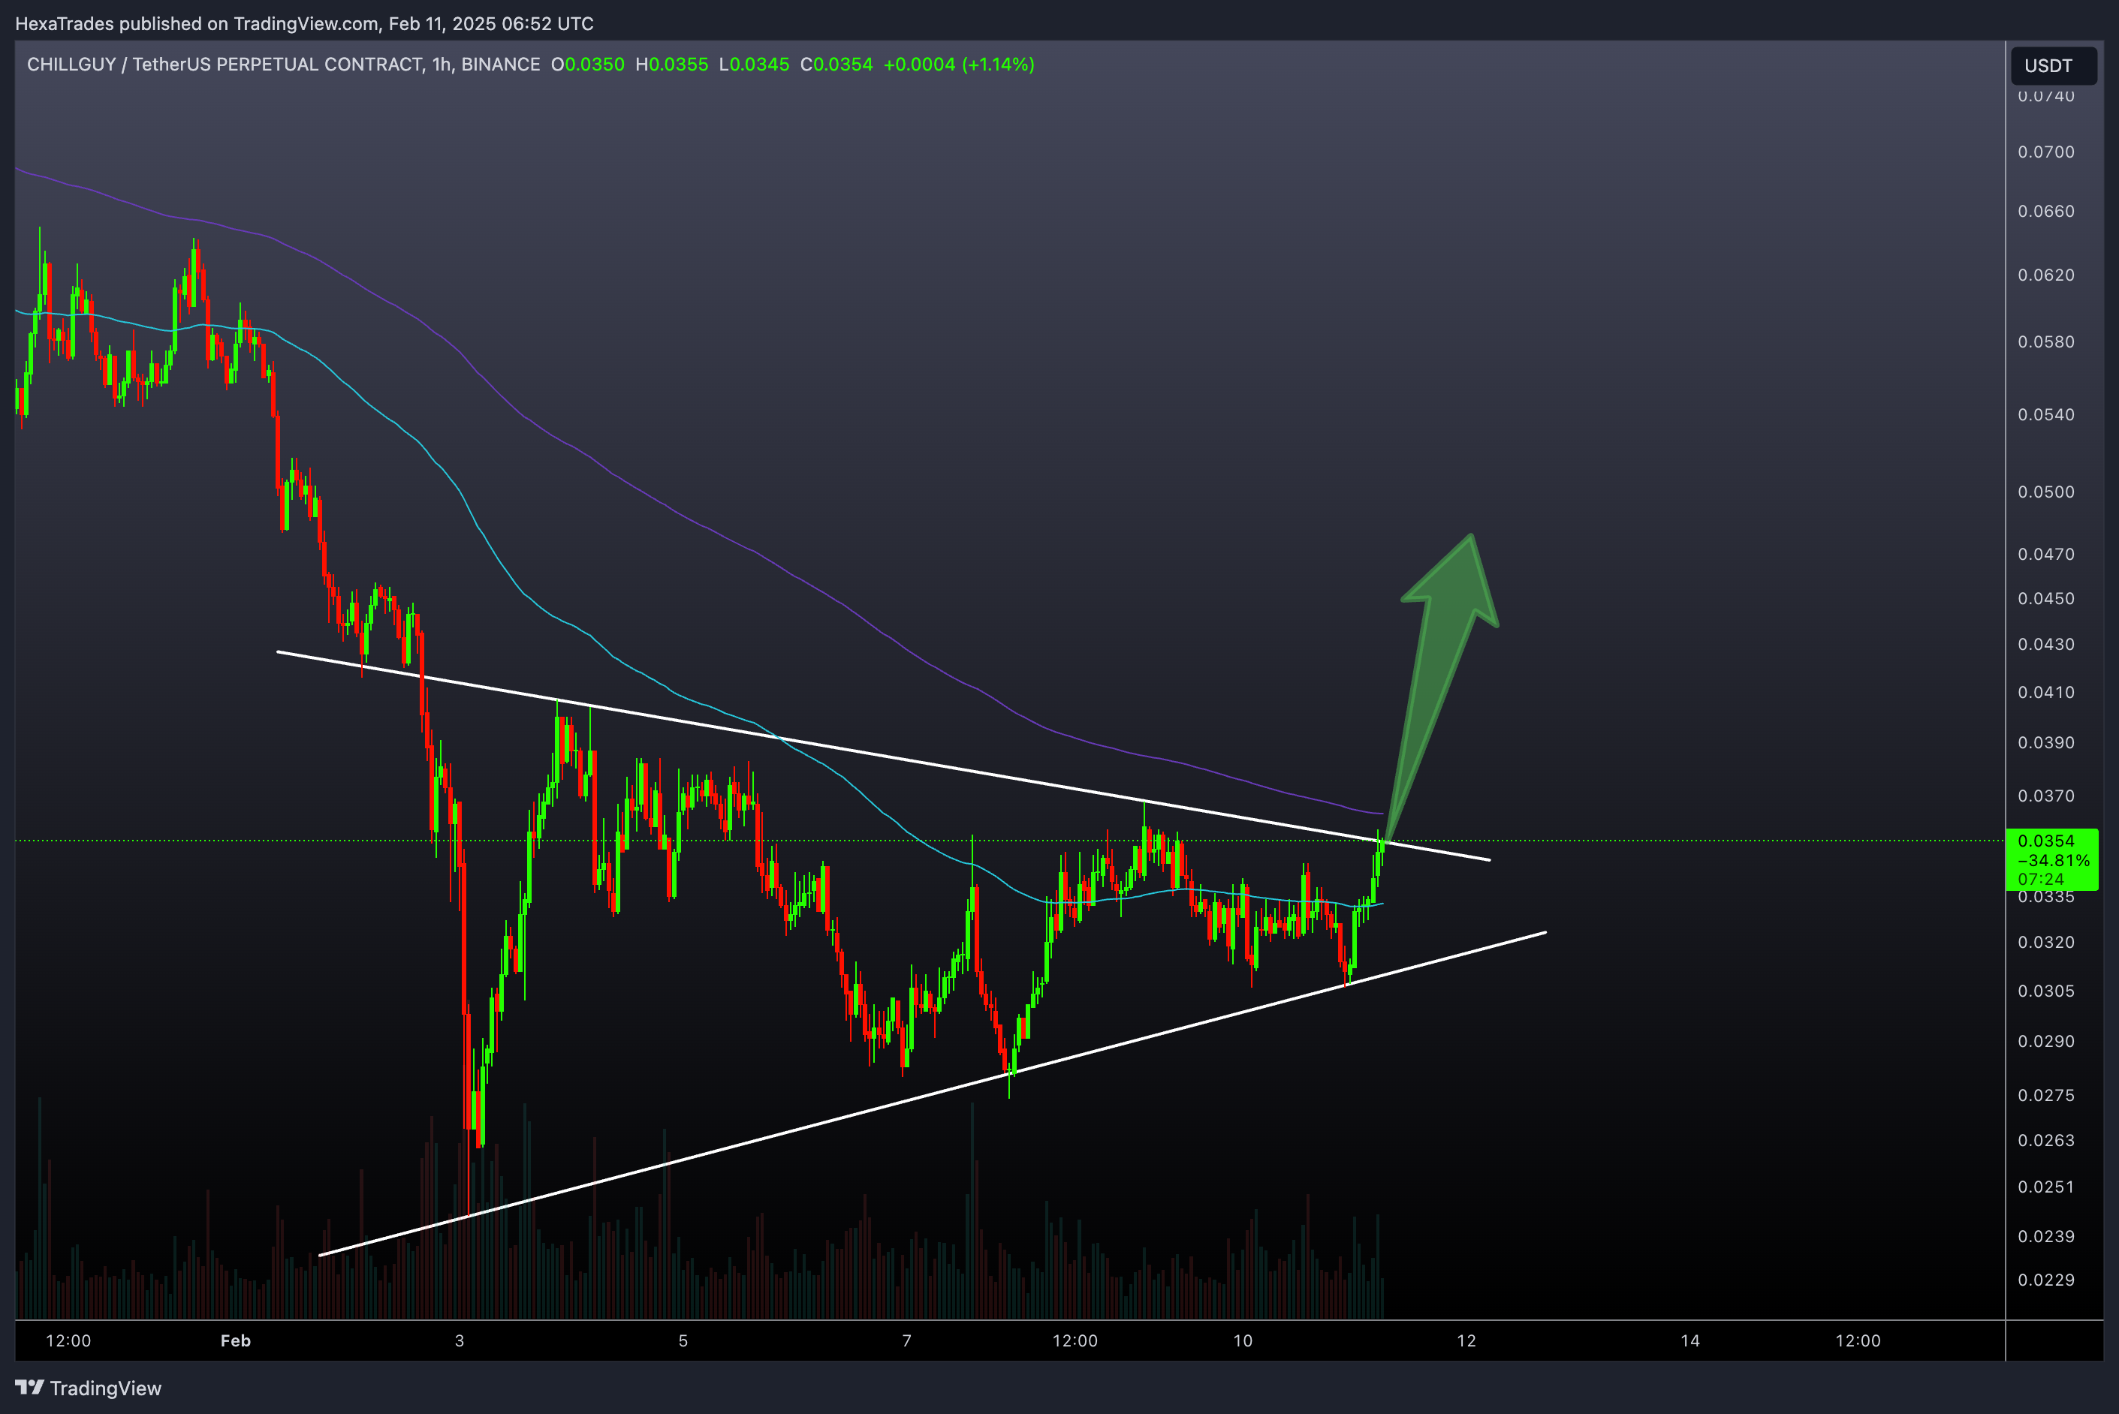Click the 0.0239 price axis label

[x=2046, y=1236]
